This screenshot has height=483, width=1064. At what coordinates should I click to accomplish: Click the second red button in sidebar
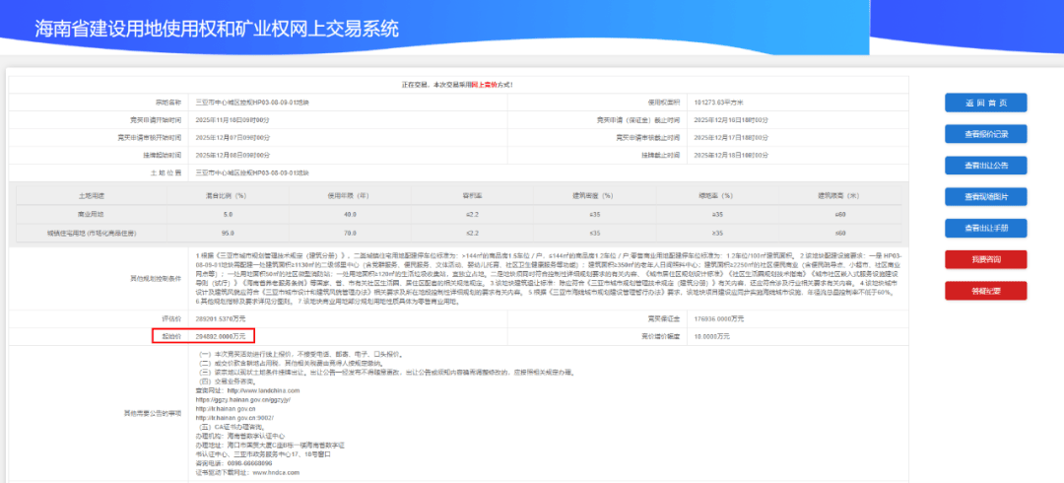985,291
